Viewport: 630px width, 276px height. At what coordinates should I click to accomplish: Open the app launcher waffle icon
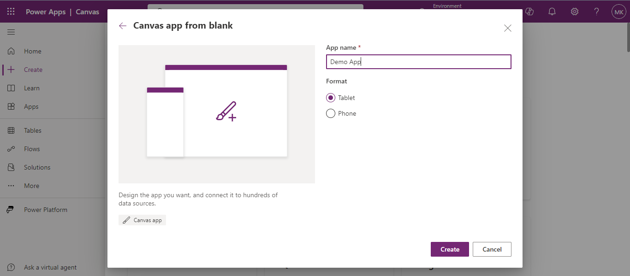11,12
